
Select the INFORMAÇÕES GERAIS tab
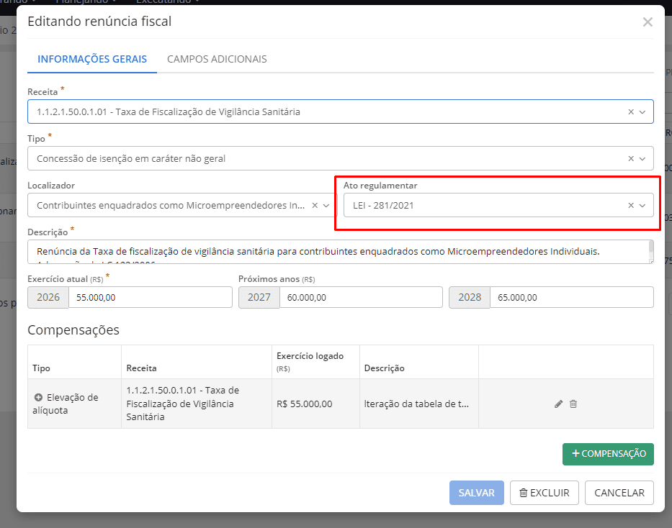91,59
